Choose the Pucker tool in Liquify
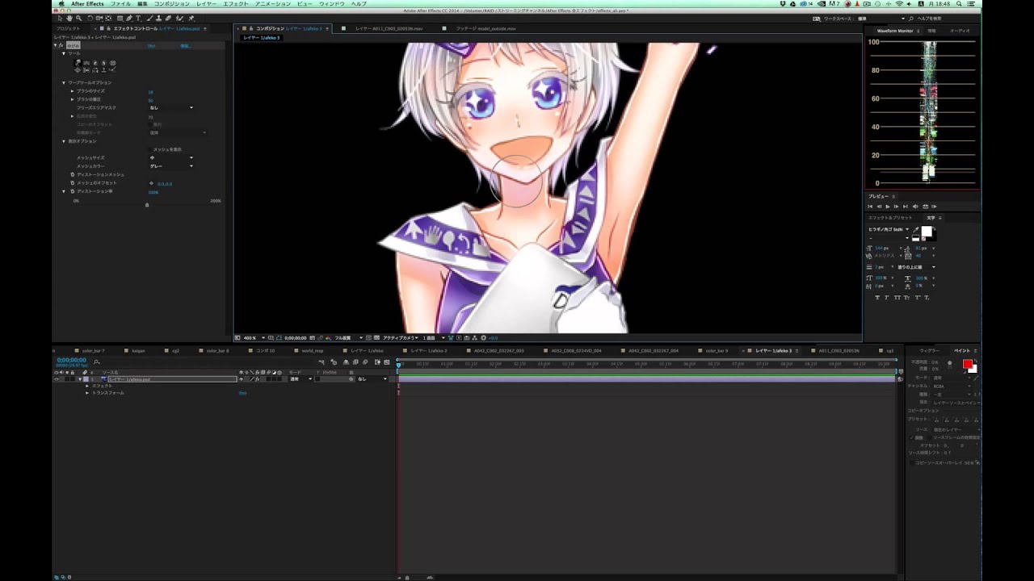Screen dimensions: 1034x581 point(112,63)
